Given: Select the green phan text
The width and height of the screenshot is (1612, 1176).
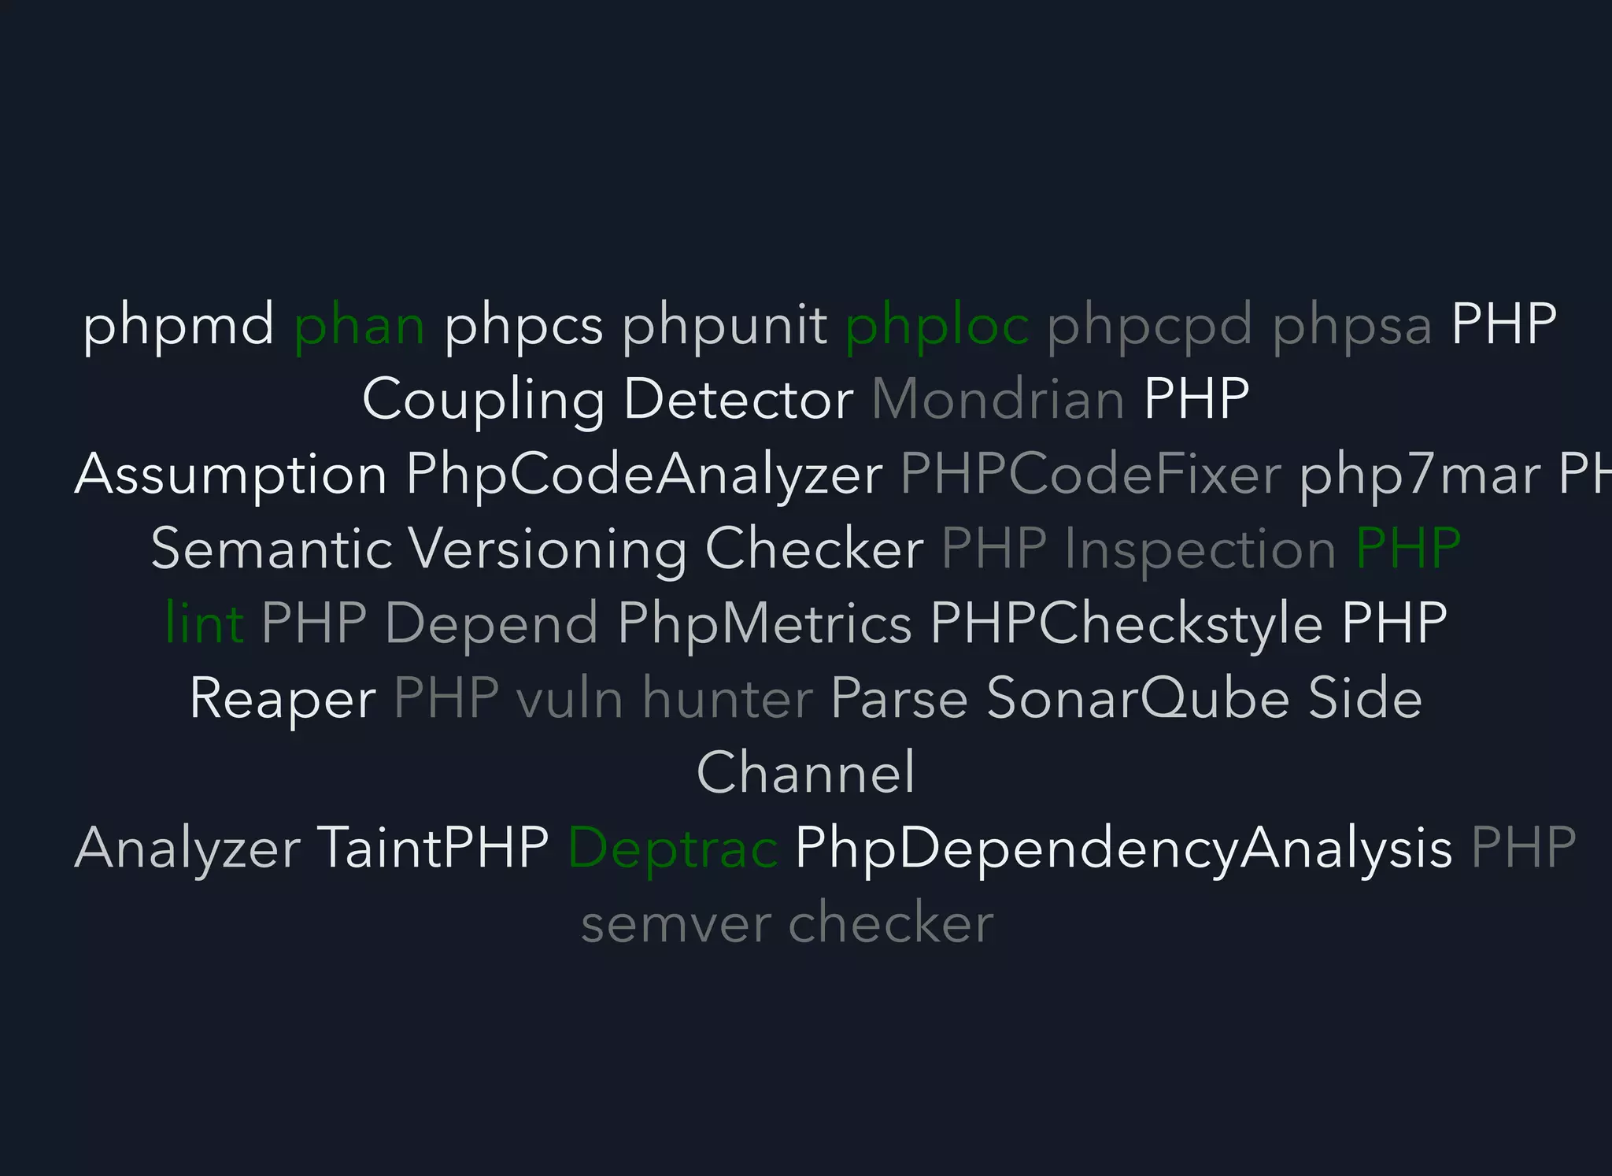Looking at the screenshot, I should [359, 325].
